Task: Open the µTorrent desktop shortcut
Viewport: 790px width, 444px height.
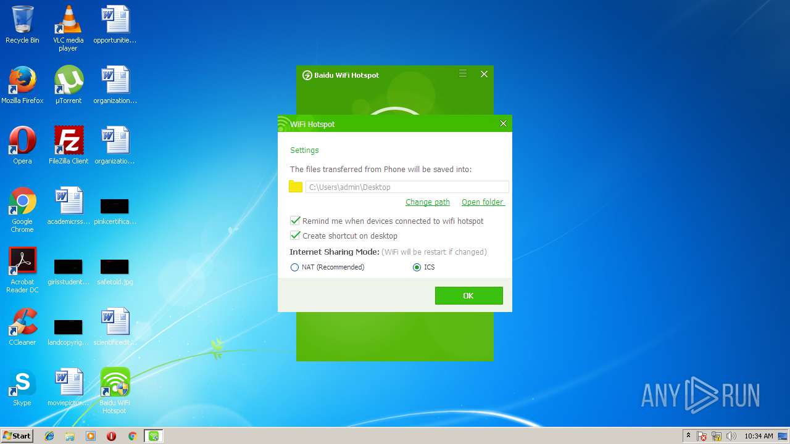Action: tap(68, 85)
